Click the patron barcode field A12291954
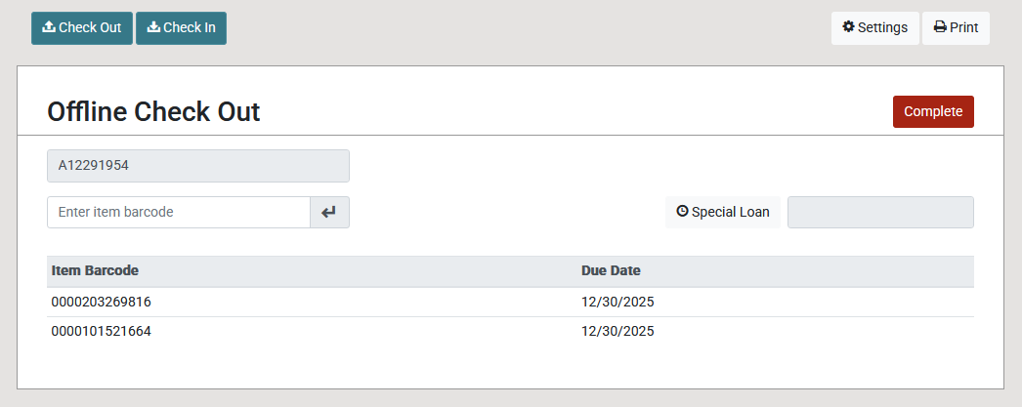The image size is (1022, 407). [198, 166]
